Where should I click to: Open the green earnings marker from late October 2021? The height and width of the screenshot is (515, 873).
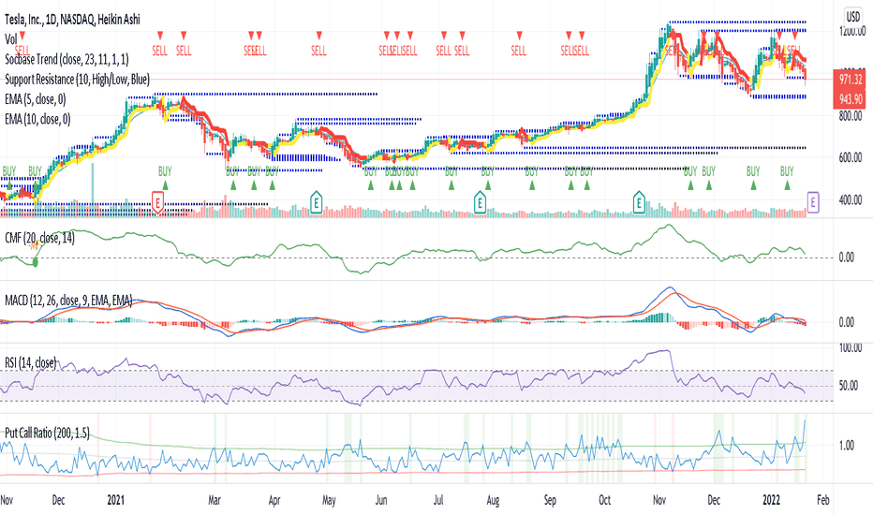pos(639,201)
